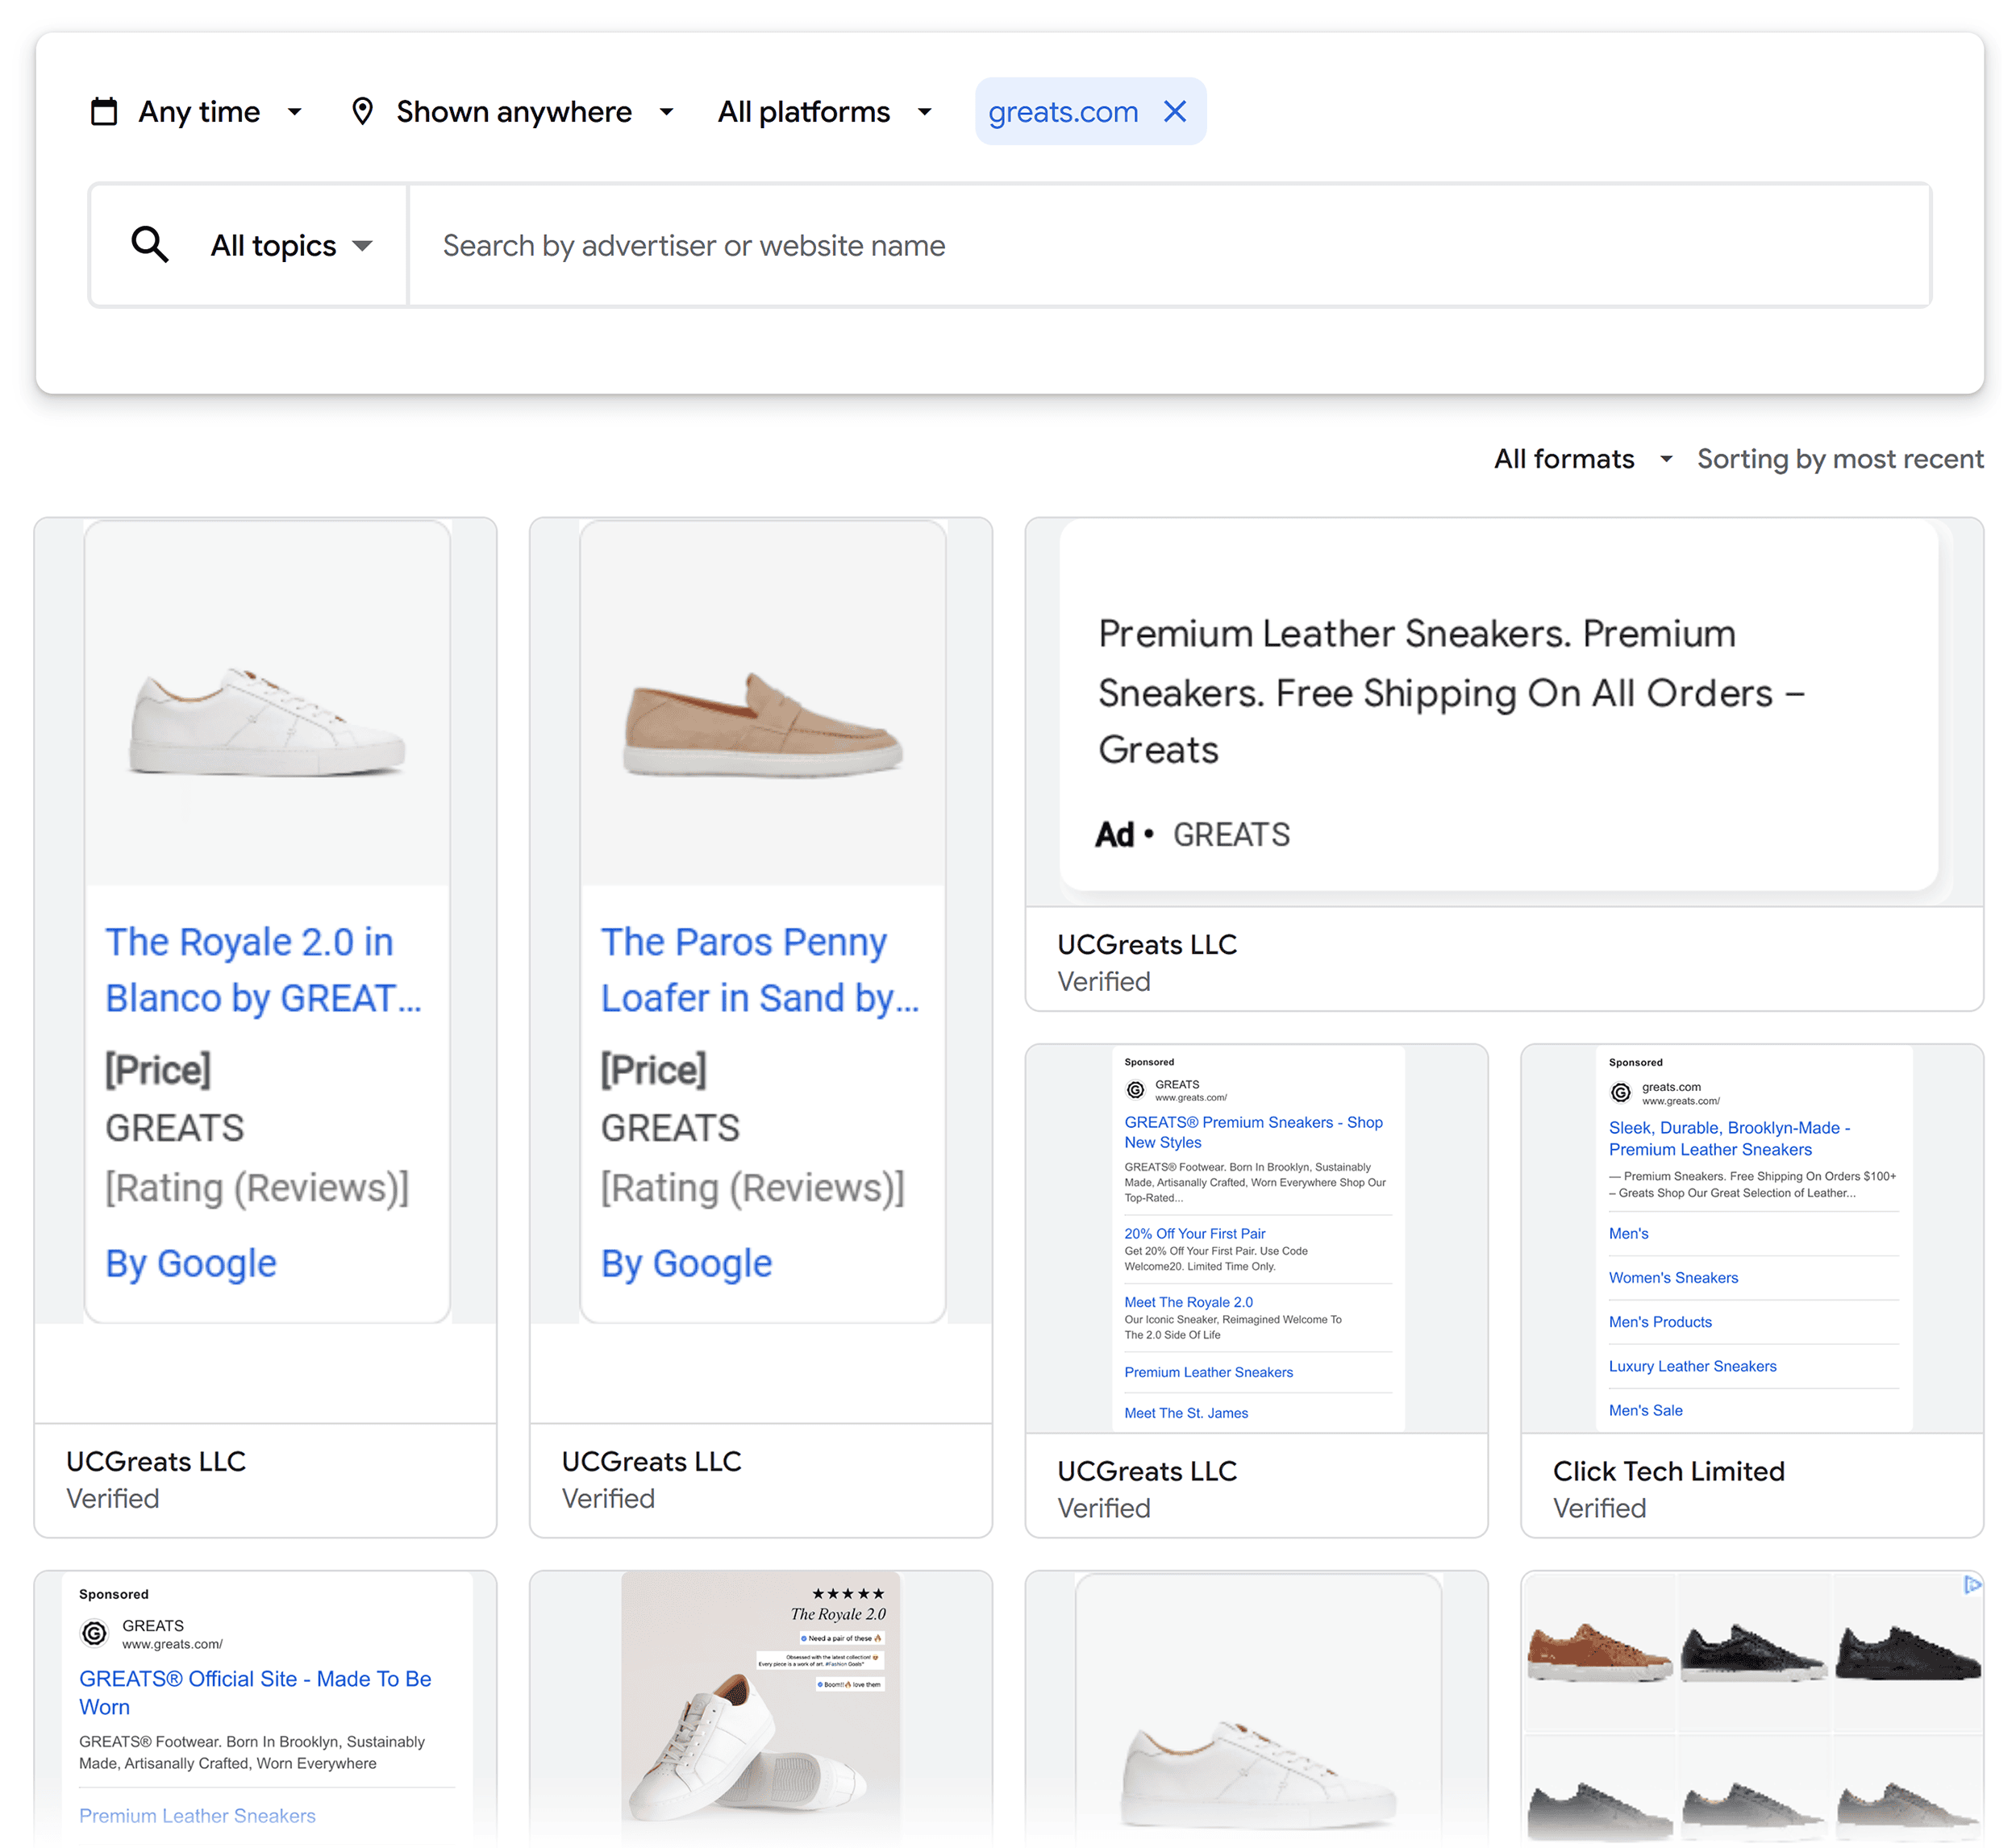The width and height of the screenshot is (2016, 1848).
Task: Open The Royale 2.0 five-star image ad
Action: [x=760, y=1708]
